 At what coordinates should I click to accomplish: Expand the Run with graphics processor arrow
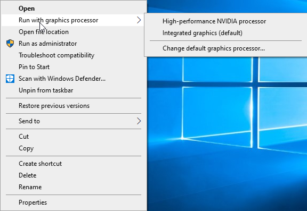(139, 20)
